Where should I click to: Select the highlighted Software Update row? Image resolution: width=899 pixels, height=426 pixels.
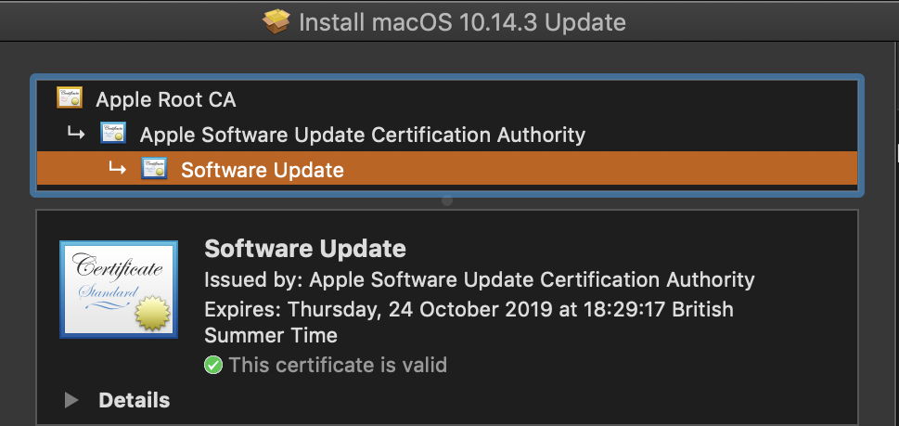click(x=262, y=170)
